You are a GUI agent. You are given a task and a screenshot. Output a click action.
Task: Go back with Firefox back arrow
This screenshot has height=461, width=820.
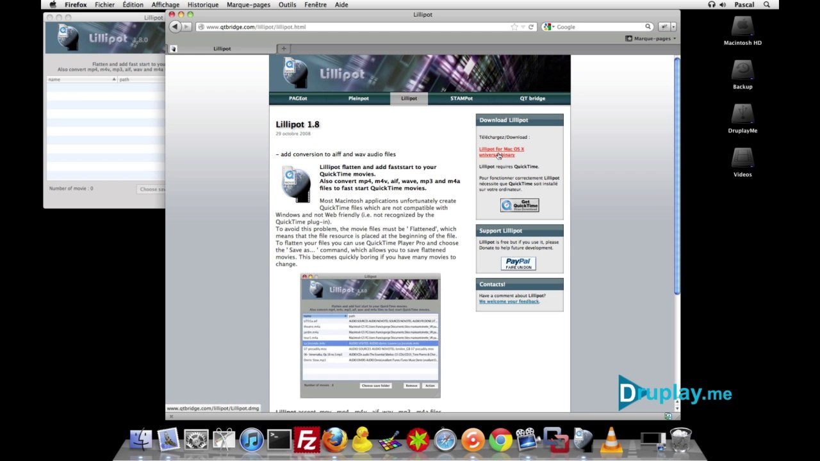pyautogui.click(x=175, y=27)
